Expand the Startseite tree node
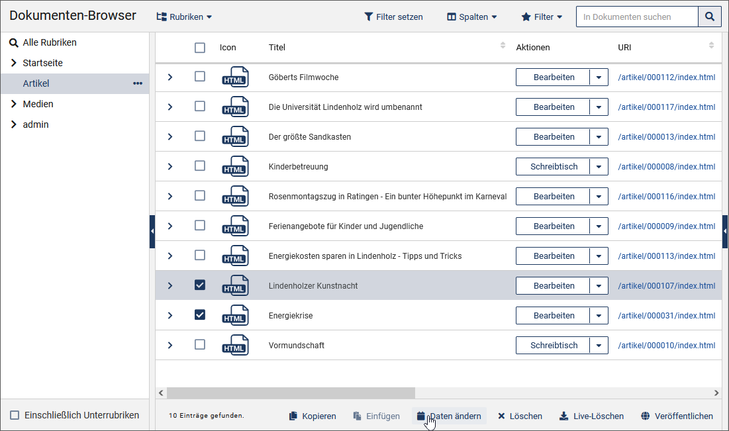This screenshot has width=729, height=431. point(13,63)
